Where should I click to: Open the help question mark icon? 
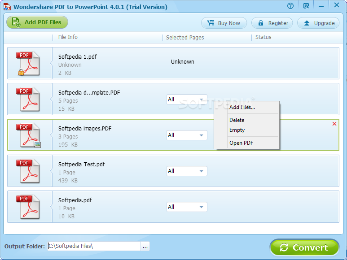coord(290,6)
